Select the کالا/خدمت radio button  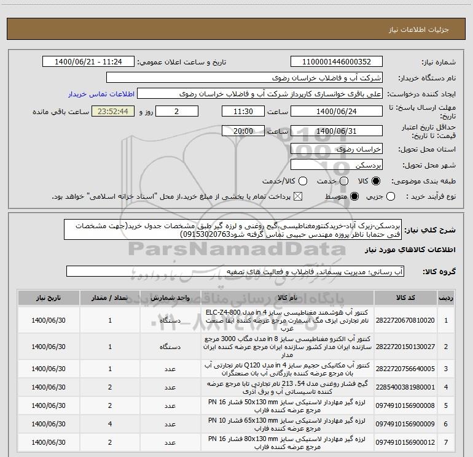[303, 181]
